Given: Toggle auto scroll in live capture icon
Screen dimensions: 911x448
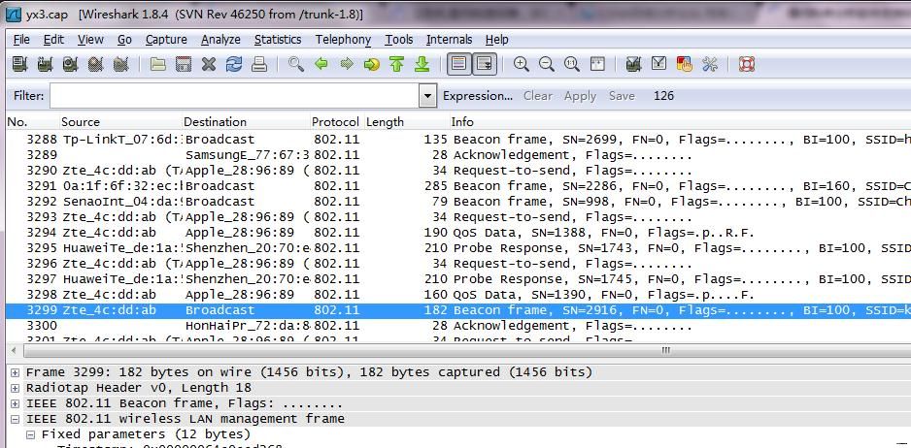Looking at the screenshot, I should 485,64.
